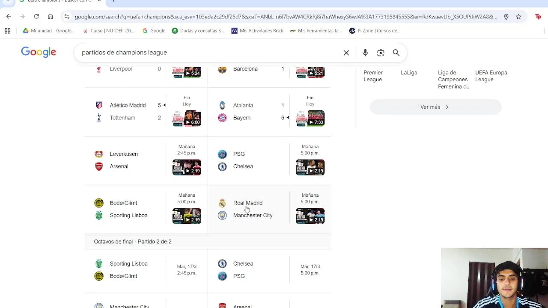
Task: Click the Bodø/Glimt crest in Mañana match
Action: [x=99, y=203]
